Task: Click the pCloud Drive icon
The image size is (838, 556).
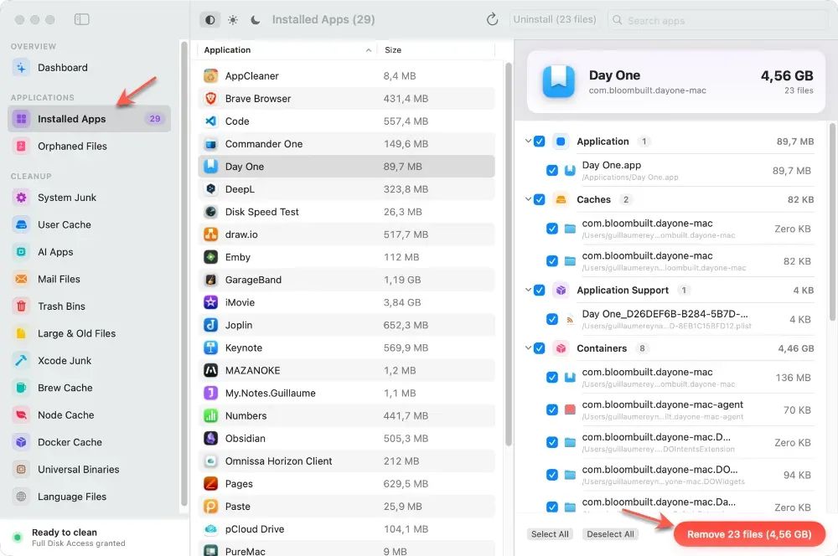Action: point(210,528)
